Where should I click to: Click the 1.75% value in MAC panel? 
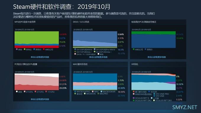click(x=121, y=80)
